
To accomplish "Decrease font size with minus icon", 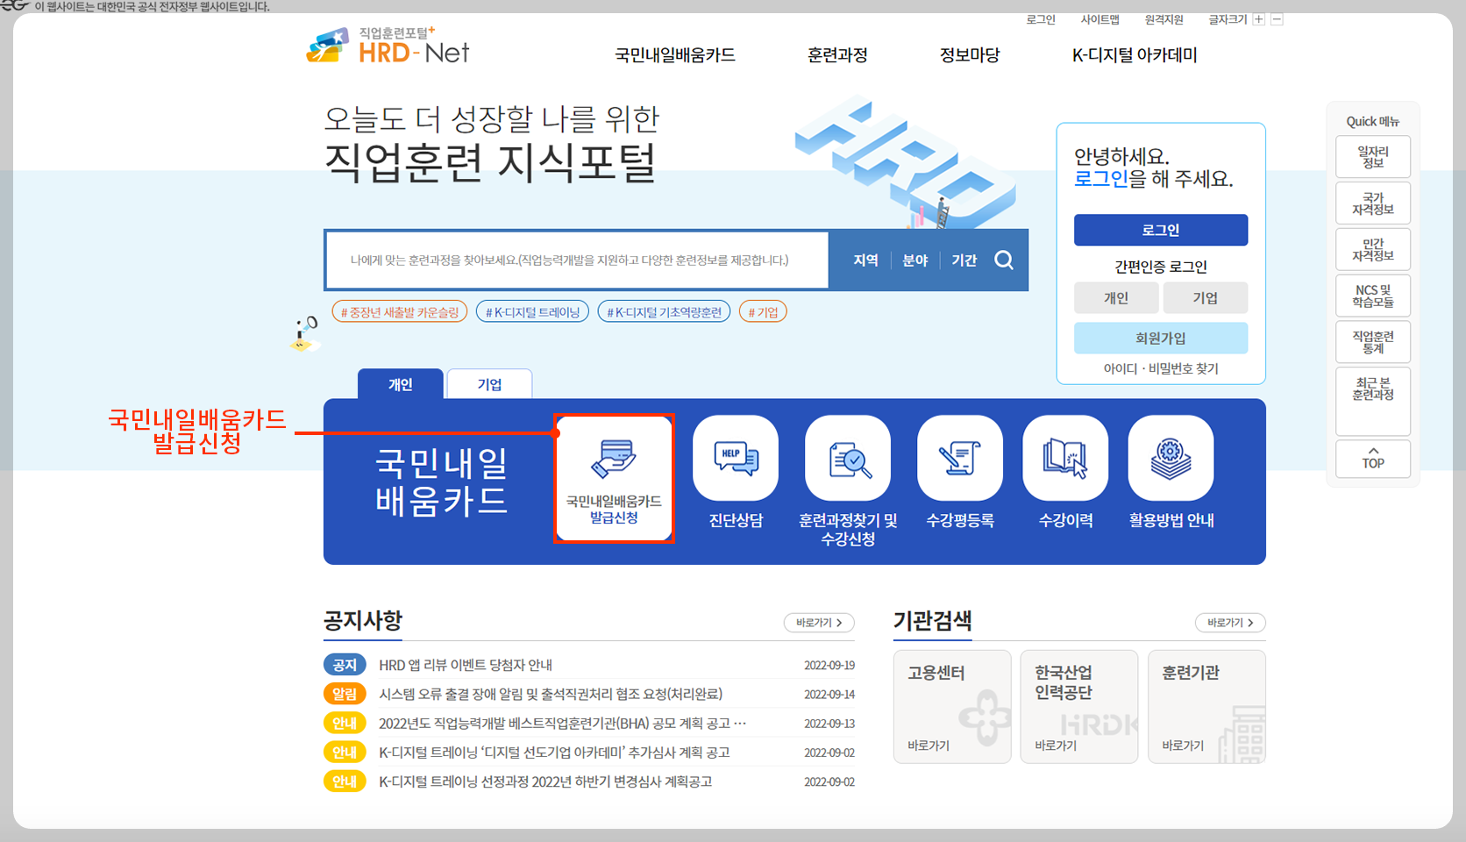I will pos(1277,19).
